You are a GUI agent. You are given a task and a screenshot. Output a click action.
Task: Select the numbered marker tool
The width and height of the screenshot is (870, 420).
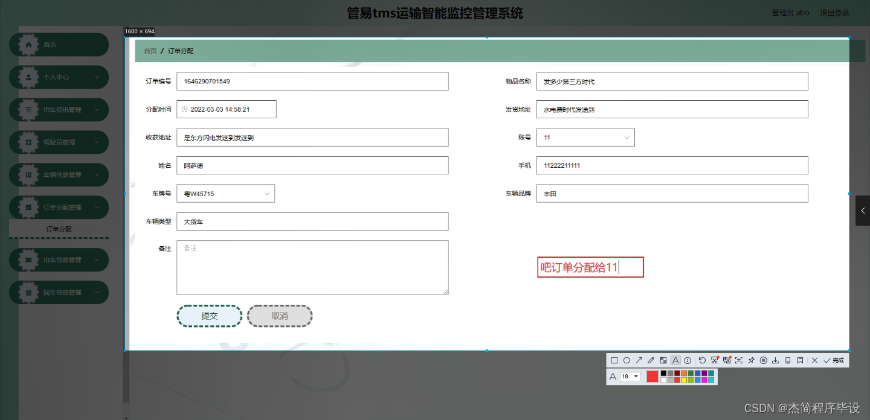688,360
